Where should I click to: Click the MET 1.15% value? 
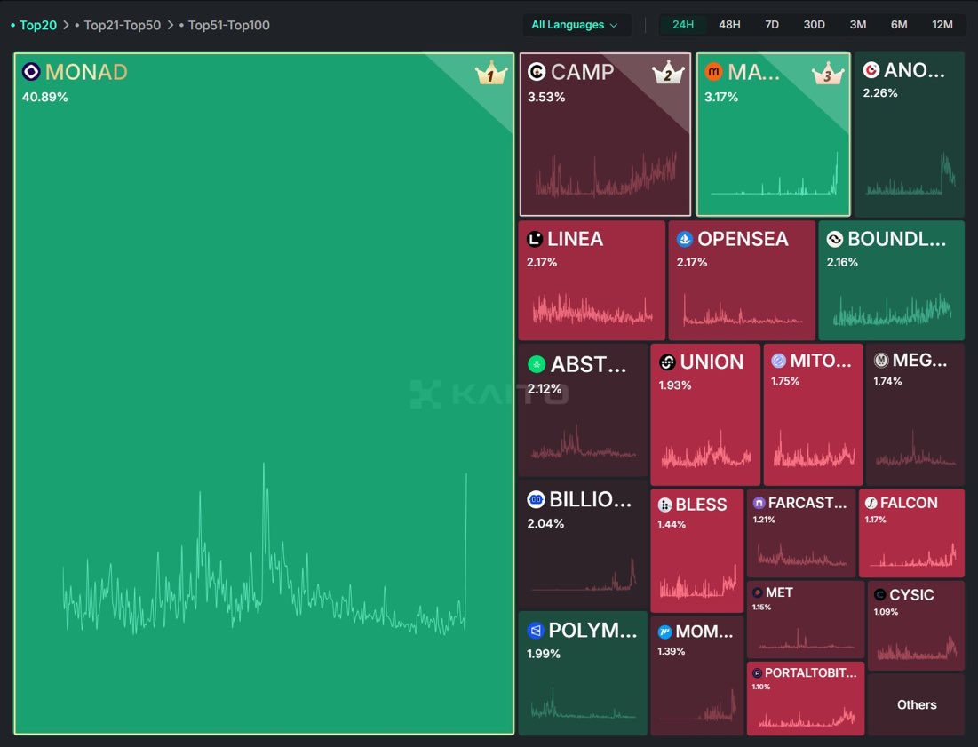761,607
